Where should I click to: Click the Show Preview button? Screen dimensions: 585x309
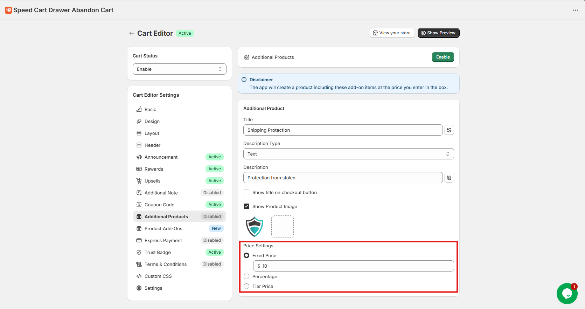click(x=438, y=33)
